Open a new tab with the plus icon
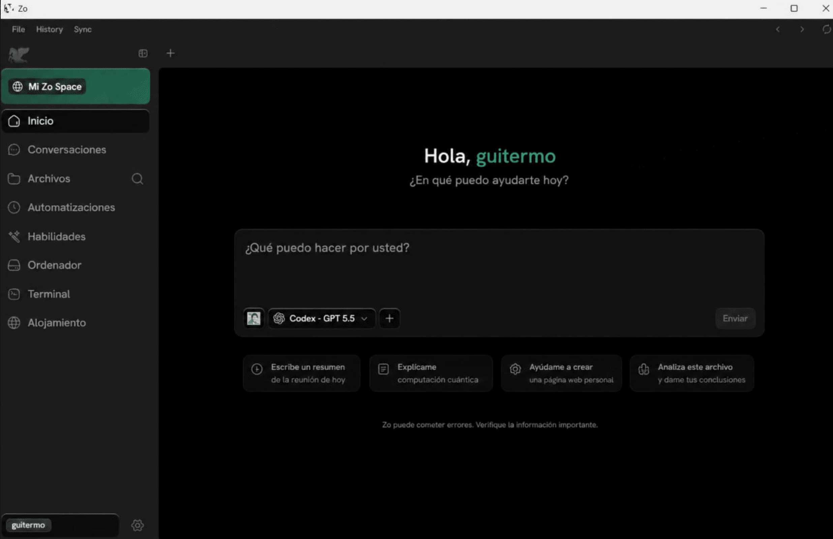Viewport: 833px width, 539px height. 171,53
